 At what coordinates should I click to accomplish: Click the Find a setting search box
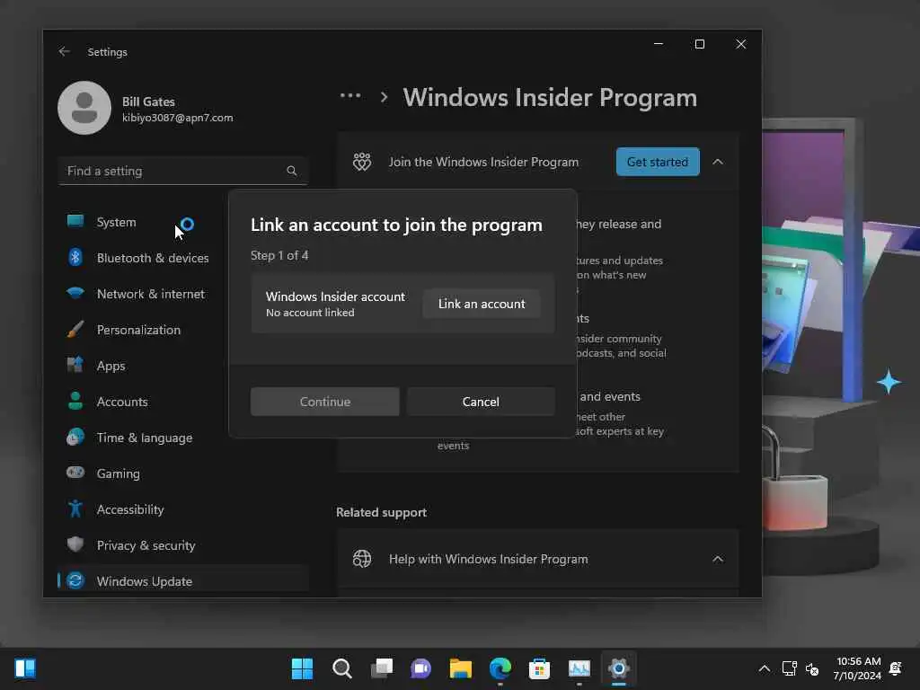[x=182, y=171]
